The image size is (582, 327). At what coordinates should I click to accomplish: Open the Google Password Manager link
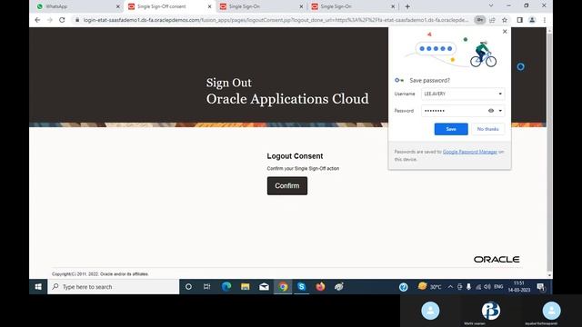(469, 152)
